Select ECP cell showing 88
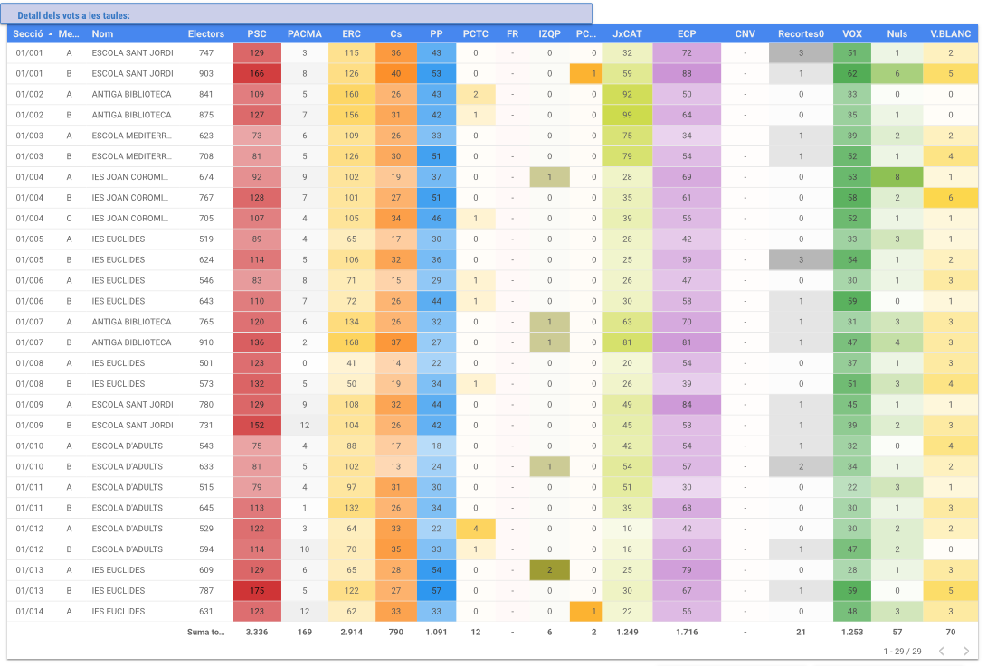Screen dimensions: 987x666 tap(687, 73)
